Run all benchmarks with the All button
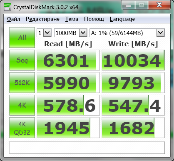Image resolution: width=174 pixels, height=161 pixels. (x=22, y=38)
